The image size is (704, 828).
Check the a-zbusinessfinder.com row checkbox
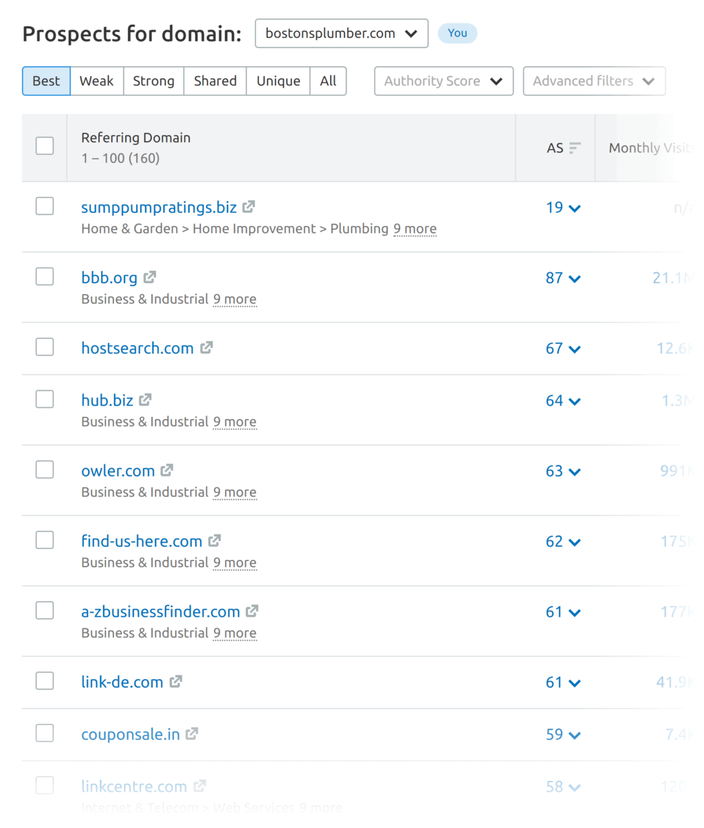(x=44, y=610)
